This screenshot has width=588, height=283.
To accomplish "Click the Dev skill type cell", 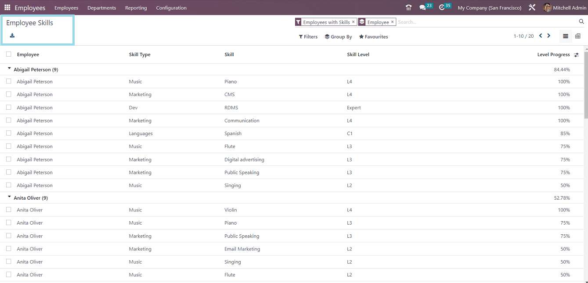I will tap(133, 107).
